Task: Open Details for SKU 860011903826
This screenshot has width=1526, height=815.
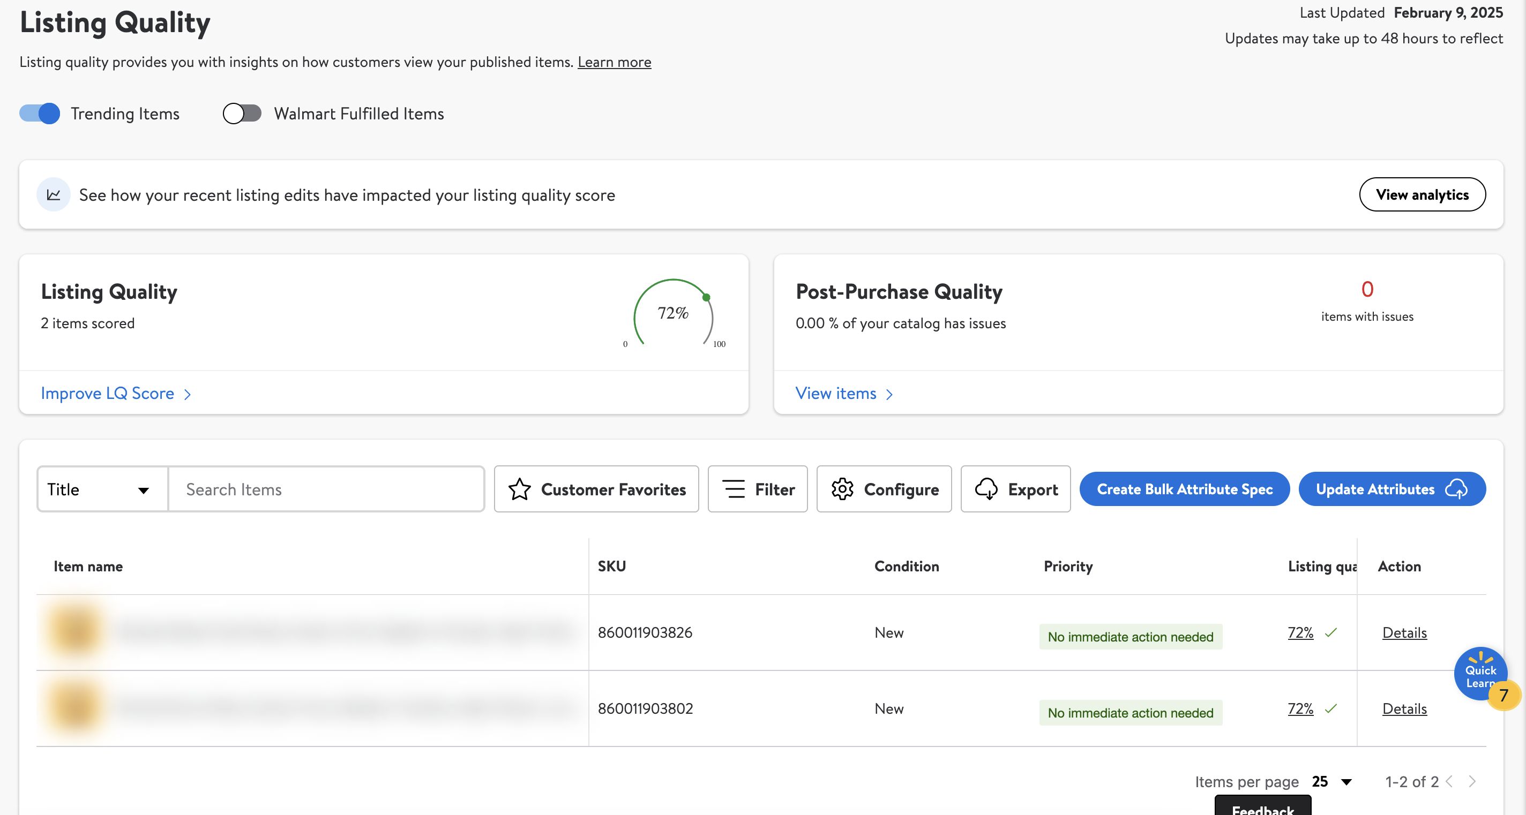Action: 1404,633
